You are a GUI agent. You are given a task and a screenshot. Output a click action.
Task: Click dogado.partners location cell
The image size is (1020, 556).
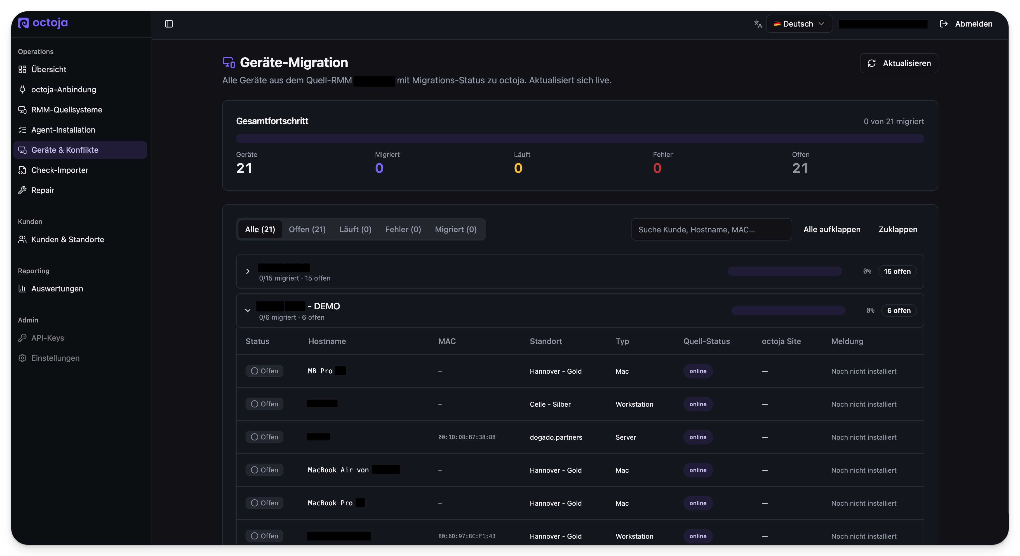[556, 437]
